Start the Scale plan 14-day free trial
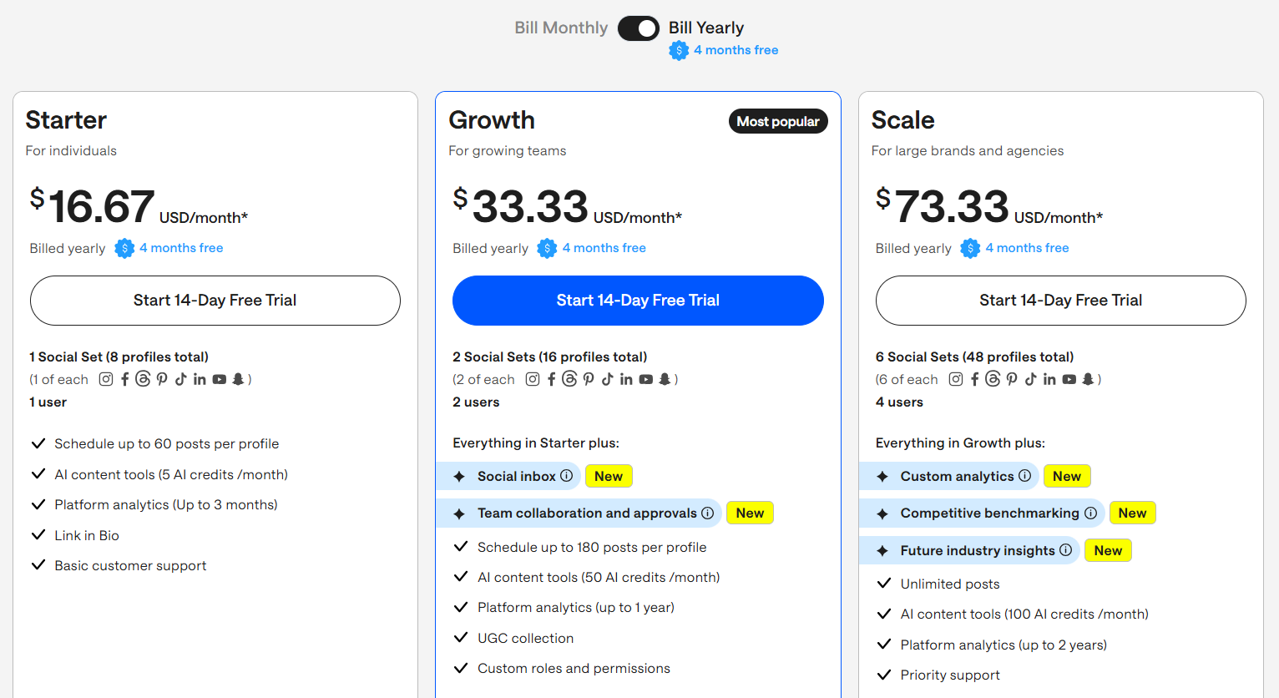 point(1060,301)
